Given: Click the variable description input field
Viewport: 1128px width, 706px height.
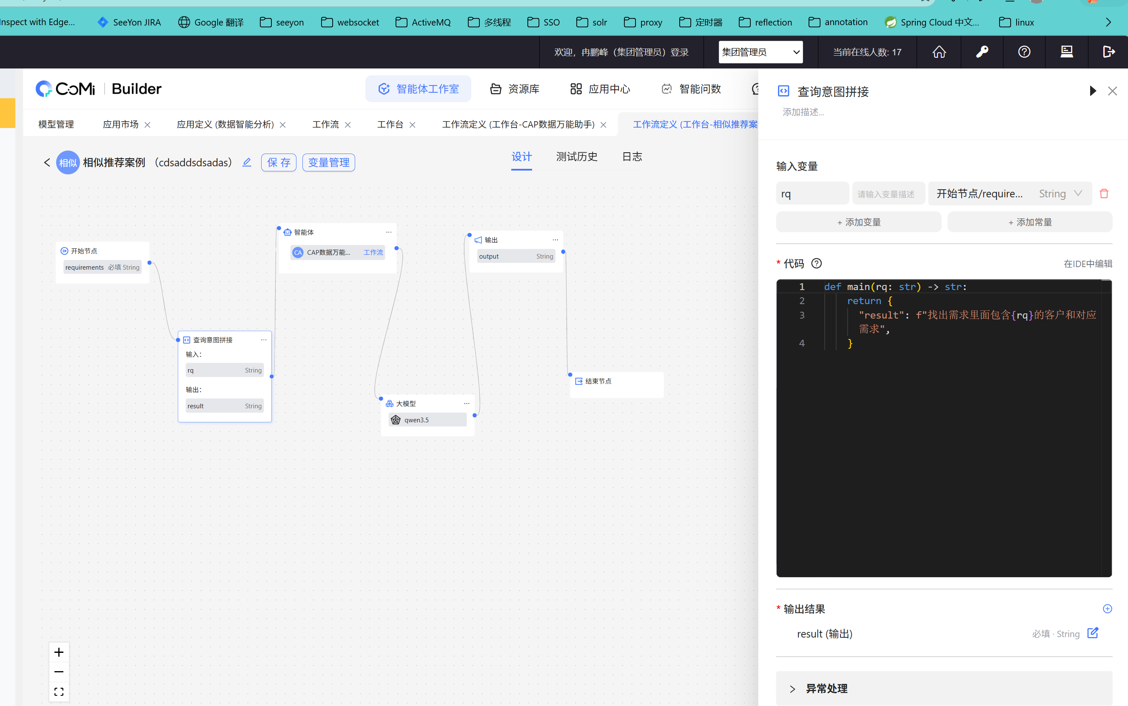Looking at the screenshot, I should [888, 194].
